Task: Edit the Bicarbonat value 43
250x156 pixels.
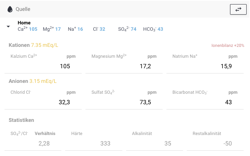Action: tap(205, 102)
